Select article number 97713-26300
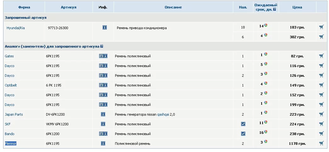The height and width of the screenshot is (152, 329). pos(58,28)
